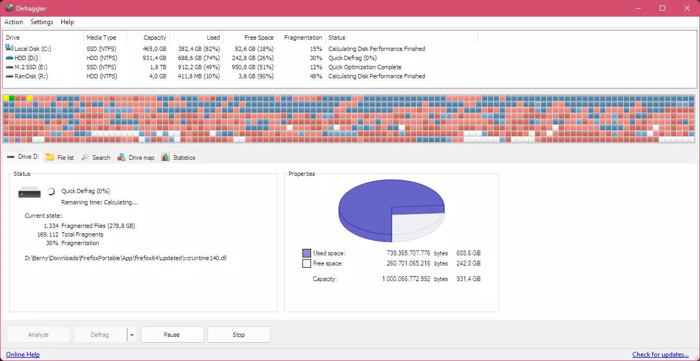
Task: Click the 'Fragmented Files (278,8 GB)' text
Action: tap(98, 226)
